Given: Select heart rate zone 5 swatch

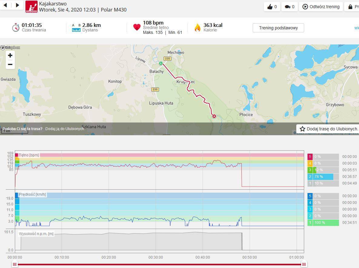Looking at the screenshot, I should tap(310, 157).
